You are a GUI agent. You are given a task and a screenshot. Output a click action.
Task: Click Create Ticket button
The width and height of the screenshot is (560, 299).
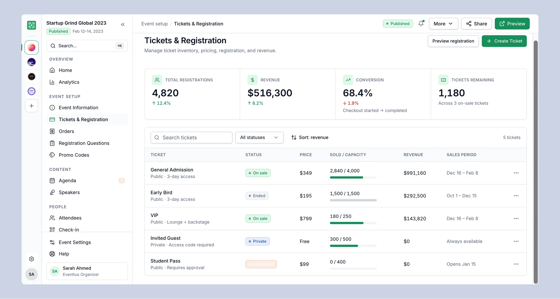point(504,41)
